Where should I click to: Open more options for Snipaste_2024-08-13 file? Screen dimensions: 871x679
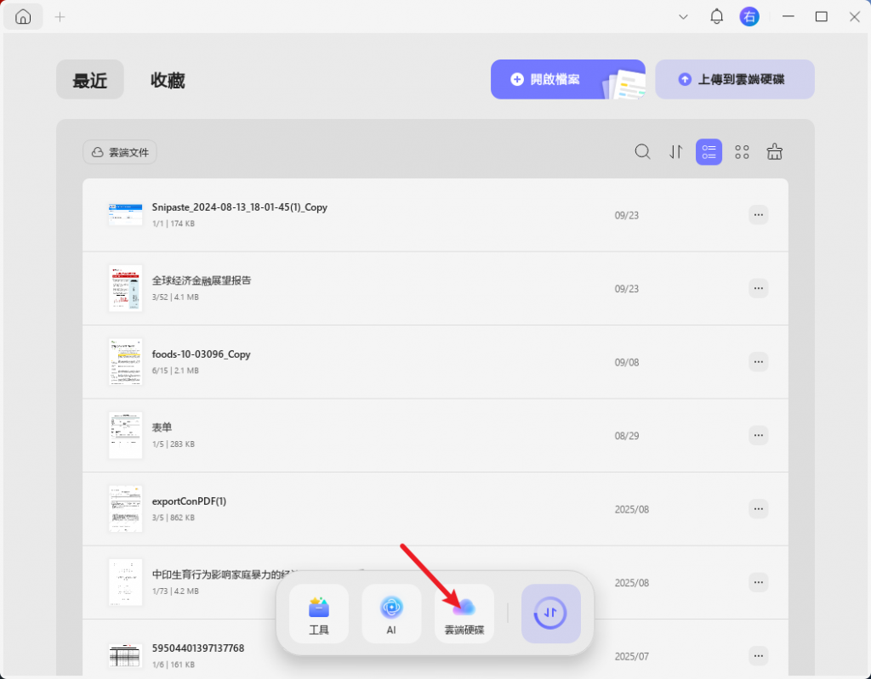(758, 215)
